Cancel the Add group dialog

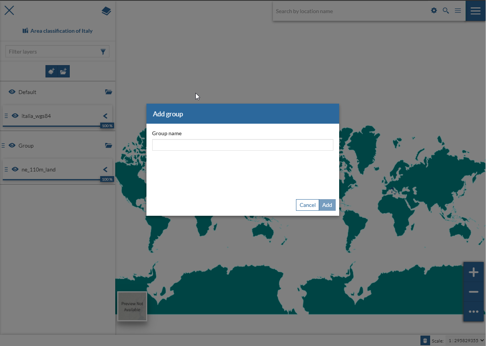(308, 205)
